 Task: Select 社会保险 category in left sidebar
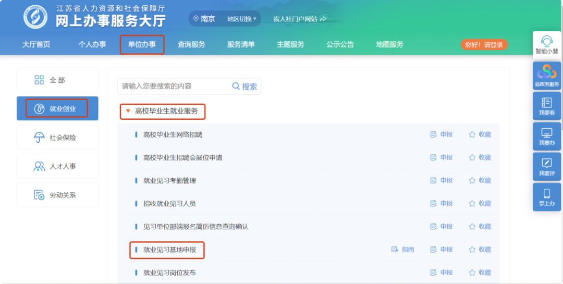[57, 138]
